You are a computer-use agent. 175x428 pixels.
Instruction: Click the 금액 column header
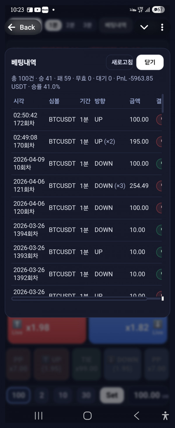click(135, 101)
